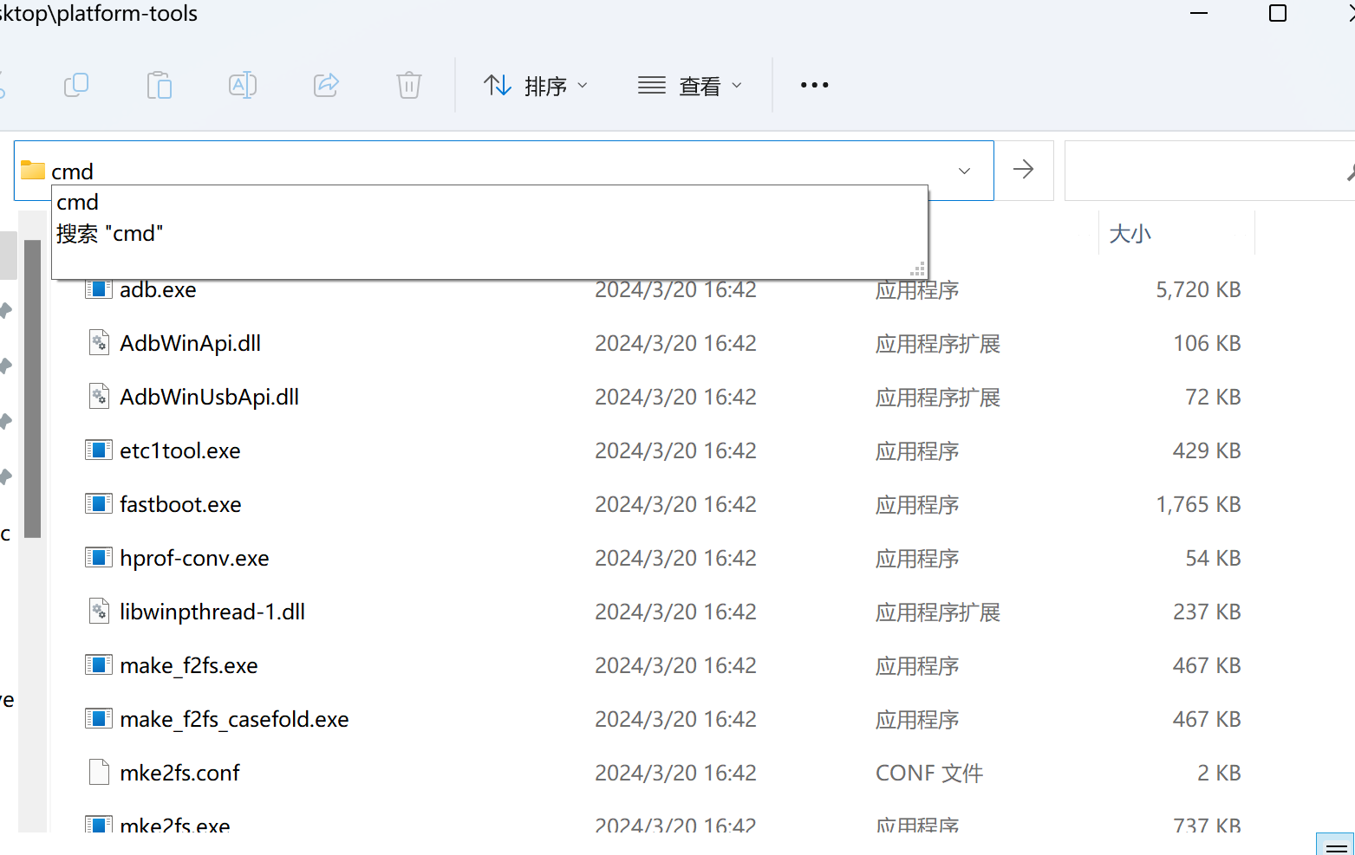Select the fastboot.exe file entry
Image resolution: width=1355 pixels, height=855 pixels.
180,503
